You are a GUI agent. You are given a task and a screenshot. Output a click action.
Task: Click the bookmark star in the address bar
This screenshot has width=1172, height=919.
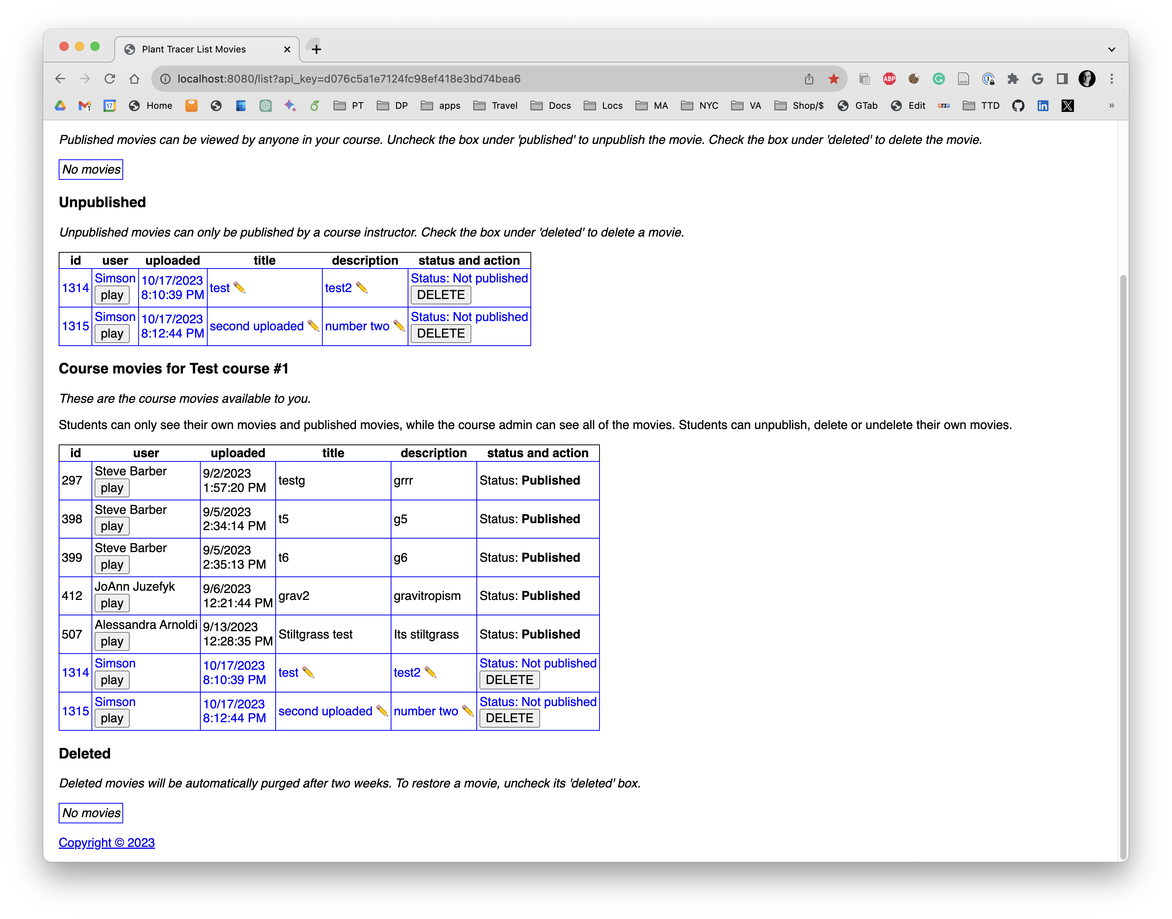click(x=833, y=79)
